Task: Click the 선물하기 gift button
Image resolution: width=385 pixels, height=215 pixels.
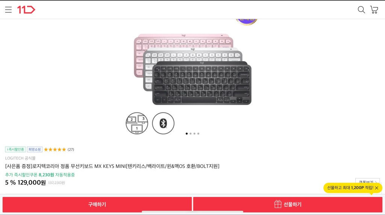Action: [288, 204]
